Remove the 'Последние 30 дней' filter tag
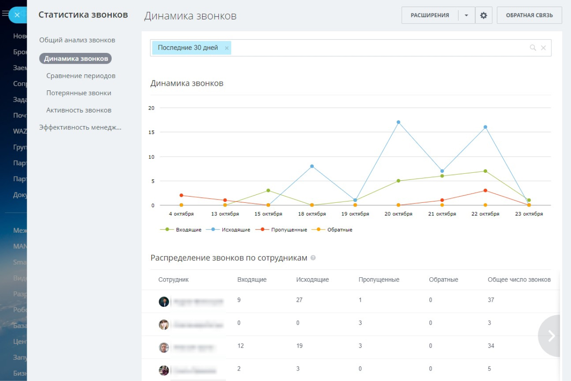This screenshot has height=381, width=571. 227,48
